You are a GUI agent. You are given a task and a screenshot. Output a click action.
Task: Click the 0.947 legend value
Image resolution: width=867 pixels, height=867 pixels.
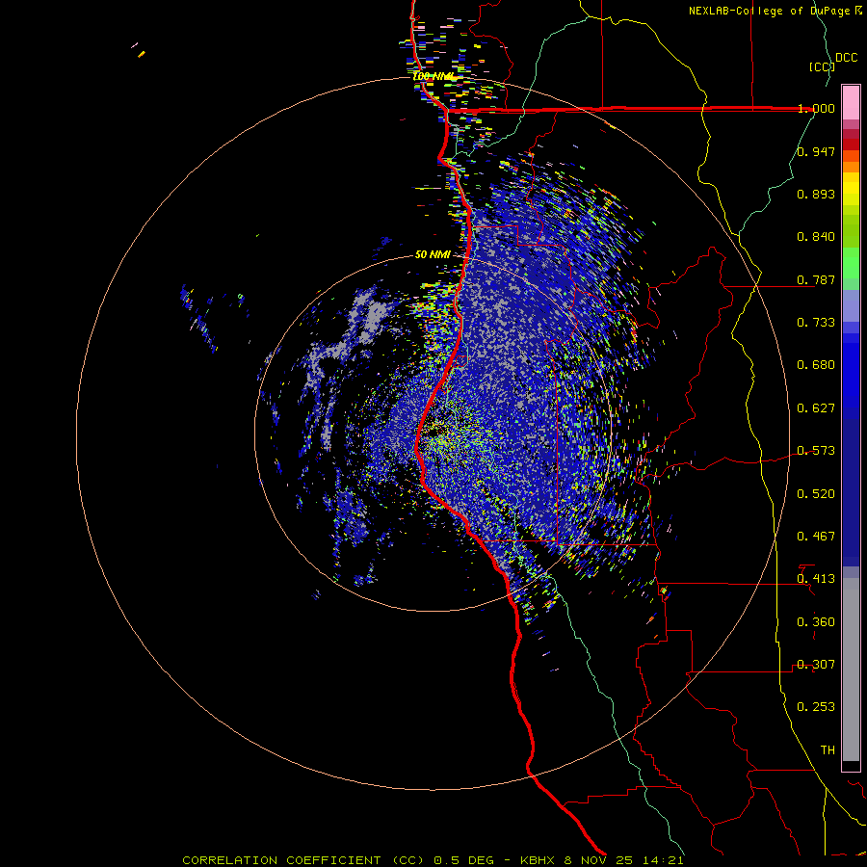pyautogui.click(x=816, y=151)
